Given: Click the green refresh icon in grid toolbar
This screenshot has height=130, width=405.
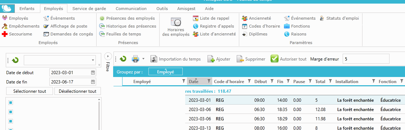Looking at the screenshot, I should point(123,59).
